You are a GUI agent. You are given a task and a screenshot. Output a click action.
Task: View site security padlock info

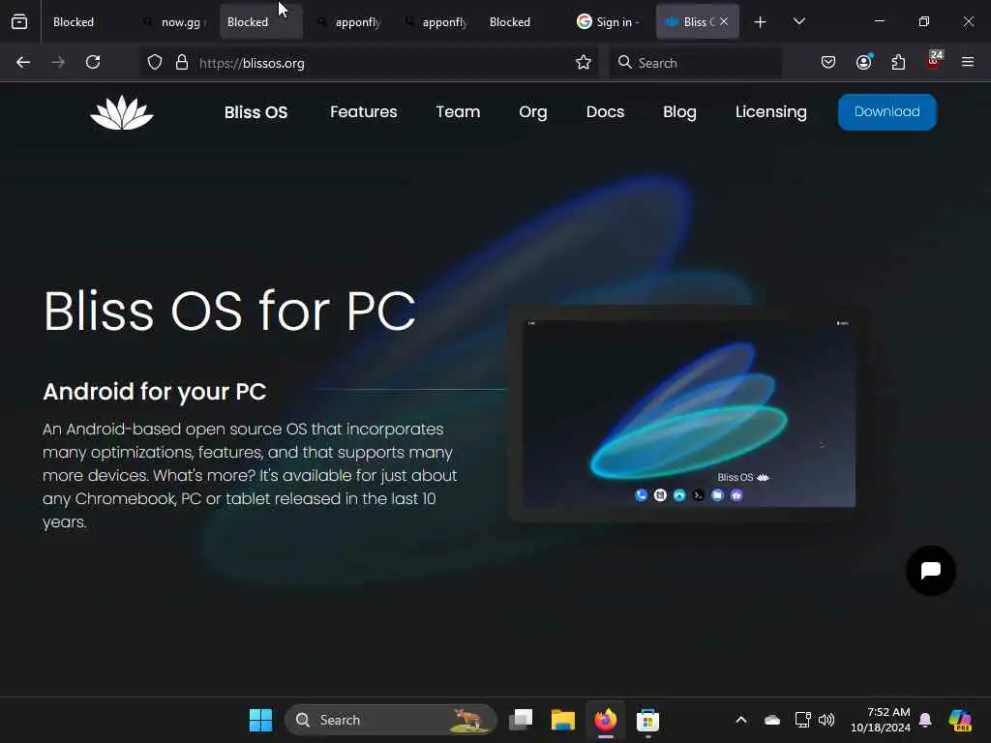coord(182,63)
